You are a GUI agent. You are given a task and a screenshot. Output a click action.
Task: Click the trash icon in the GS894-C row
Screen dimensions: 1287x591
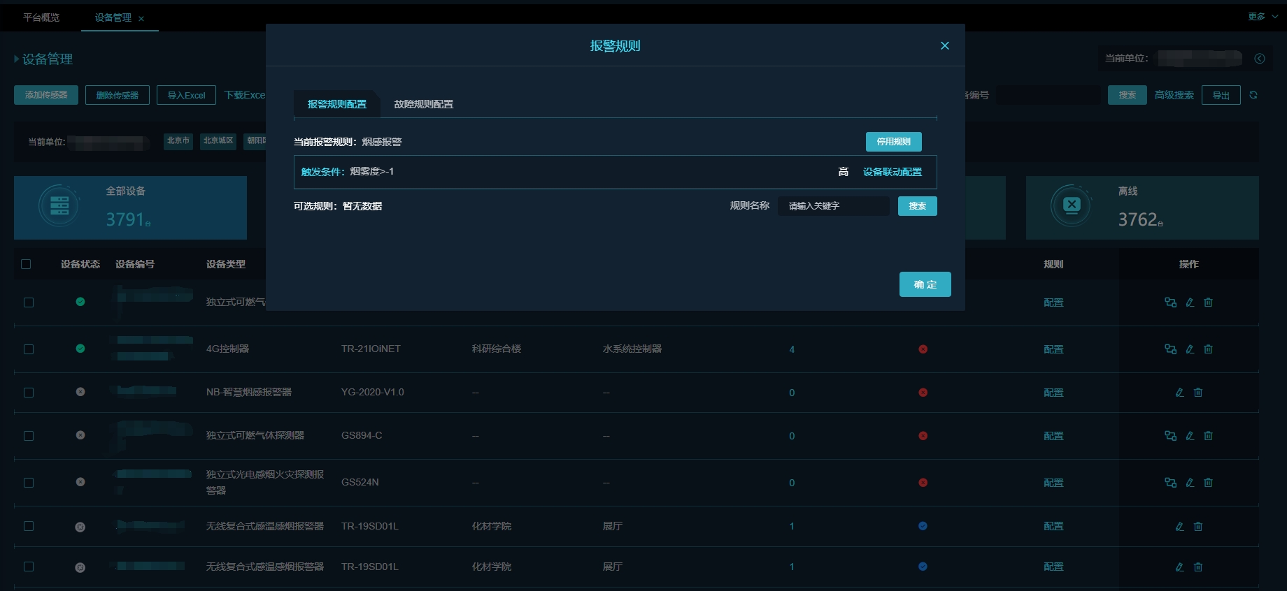click(1208, 436)
